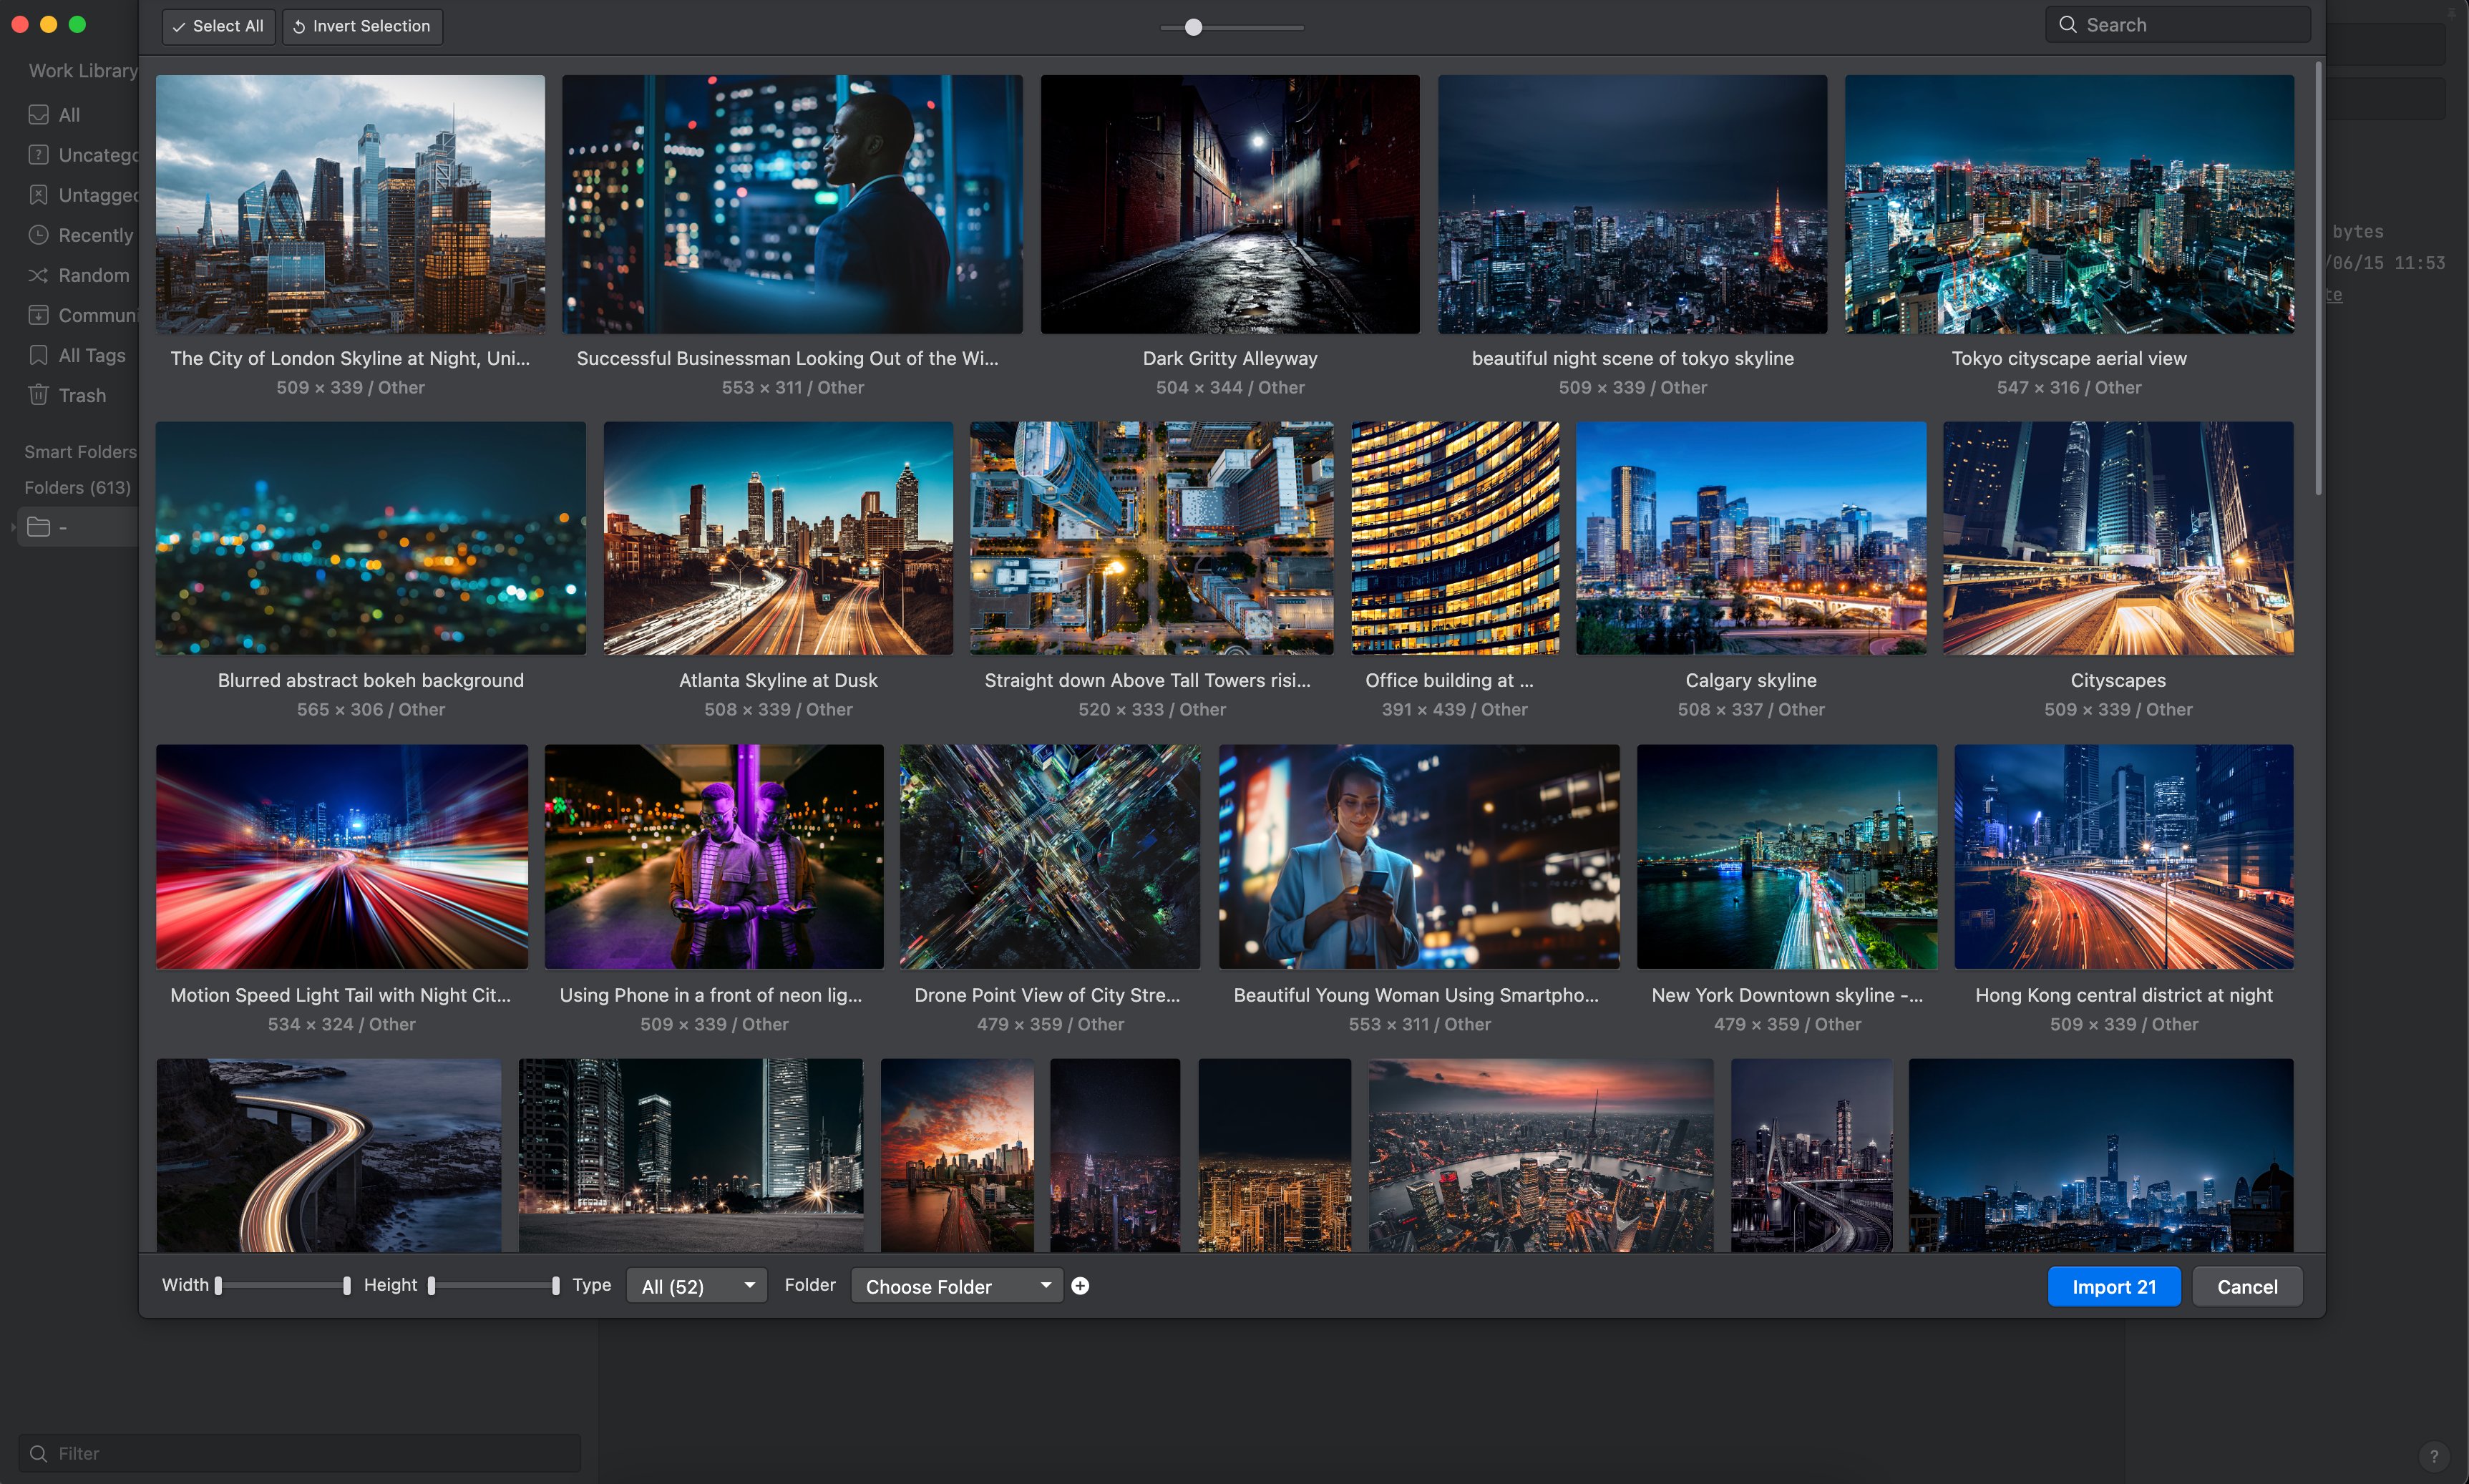This screenshot has width=2469, height=1484.
Task: Click the help question mark icon
Action: (2434, 1456)
